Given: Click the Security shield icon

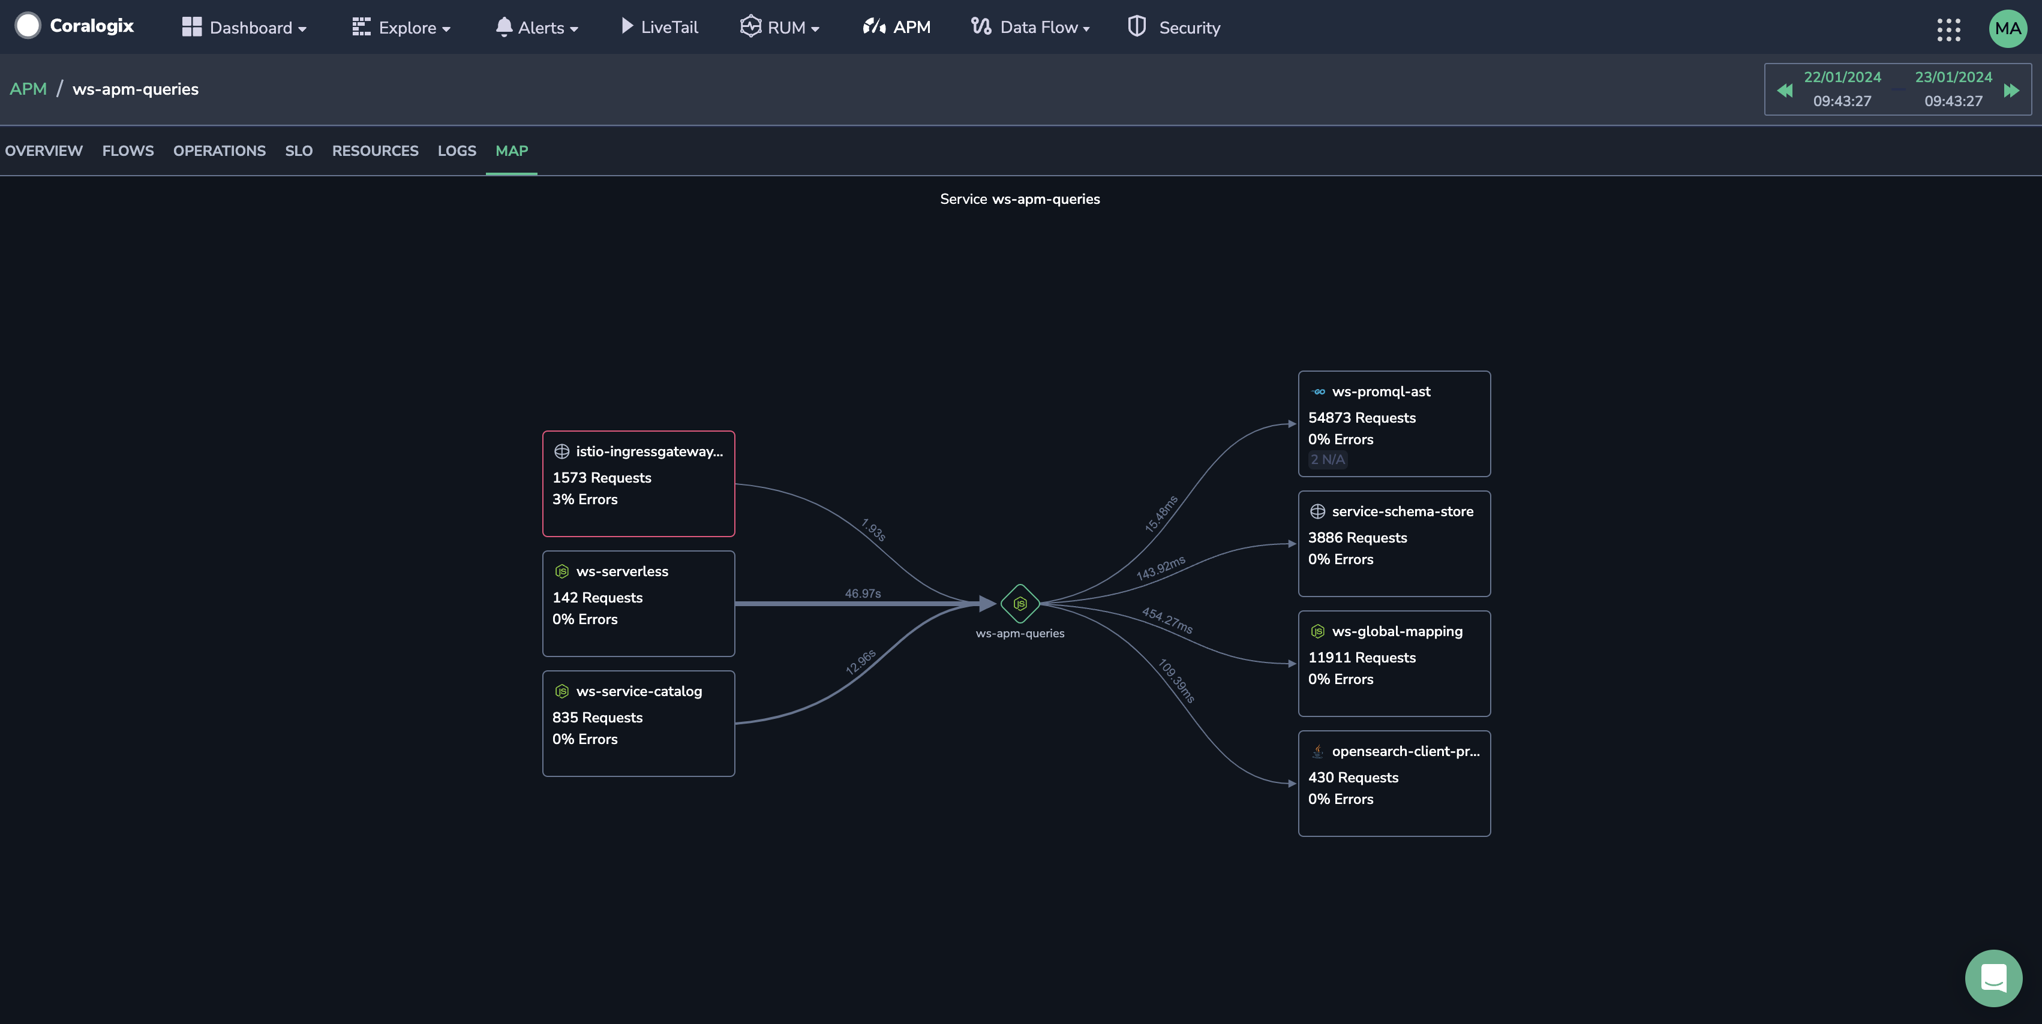Looking at the screenshot, I should (x=1137, y=26).
